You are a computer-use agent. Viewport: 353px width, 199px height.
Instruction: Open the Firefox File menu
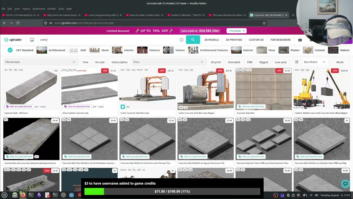(3, 9)
